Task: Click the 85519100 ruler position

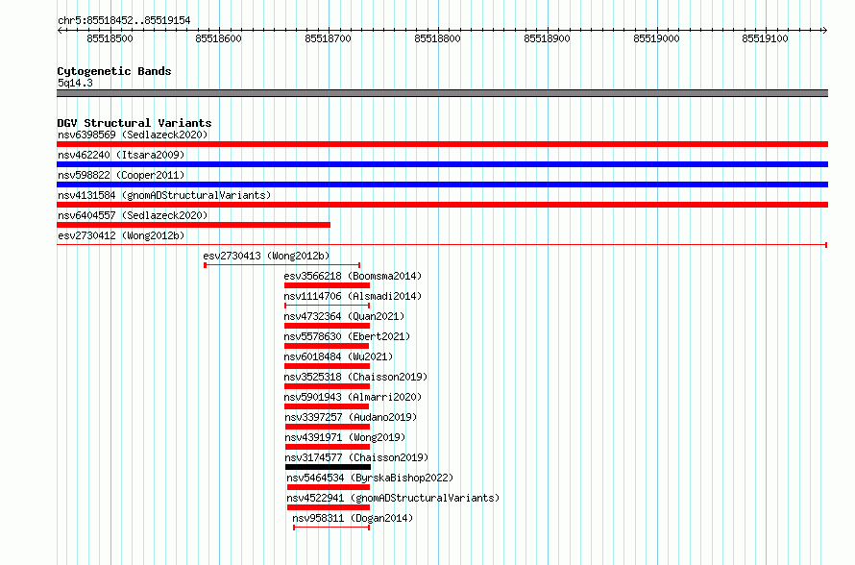Action: pos(765,38)
